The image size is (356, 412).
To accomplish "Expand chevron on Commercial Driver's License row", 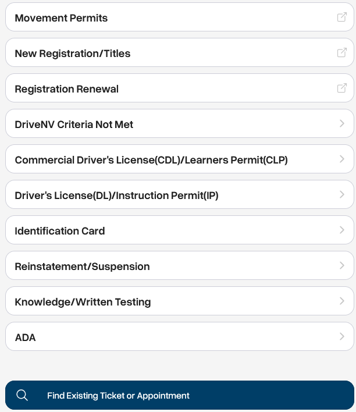I will [342, 159].
